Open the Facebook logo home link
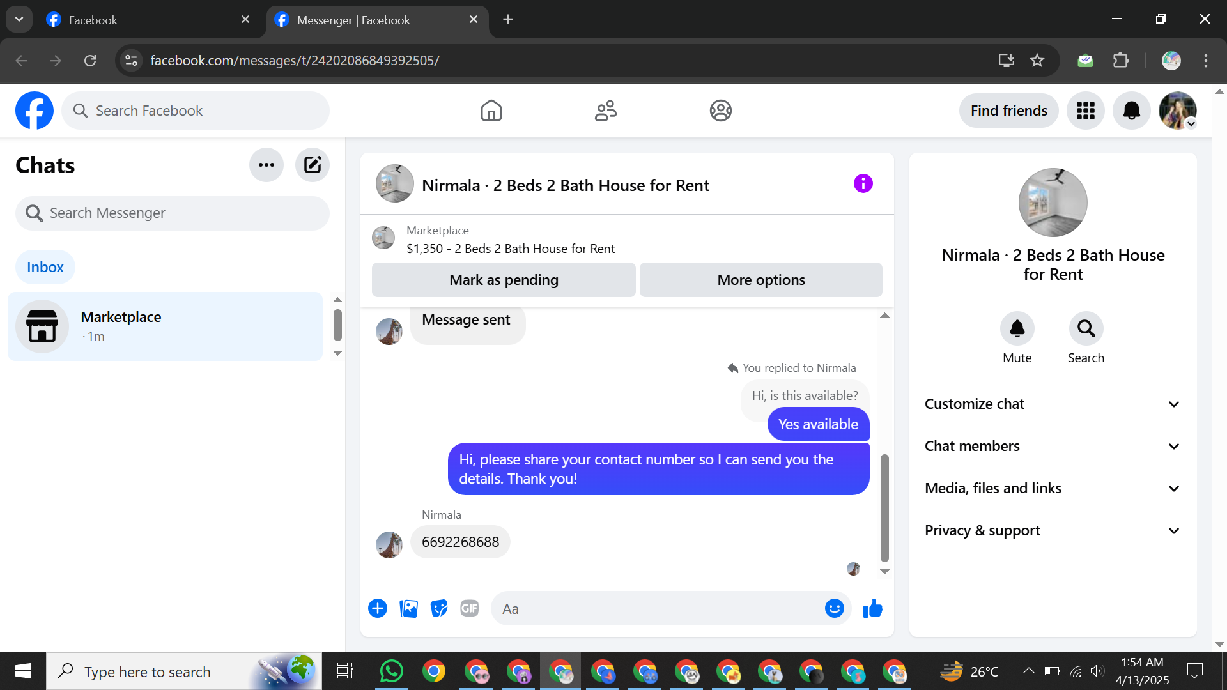Image resolution: width=1227 pixels, height=690 pixels. 35,111
